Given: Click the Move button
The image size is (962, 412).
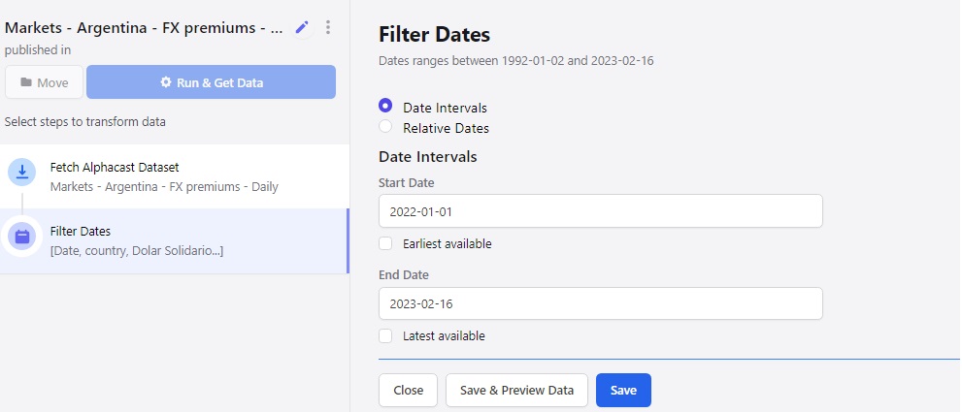Looking at the screenshot, I should point(45,82).
